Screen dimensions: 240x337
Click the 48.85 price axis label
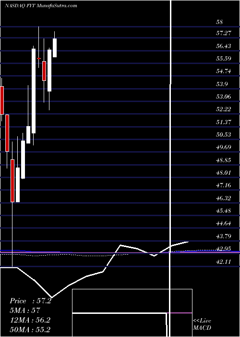click(x=224, y=160)
